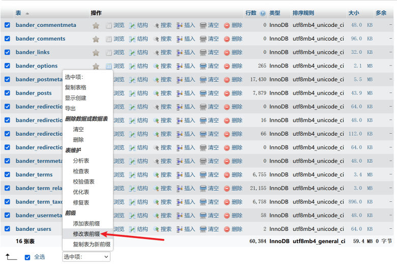Open the bander_links table link
Viewport: 397px width, 268px height.
coord(33,52)
